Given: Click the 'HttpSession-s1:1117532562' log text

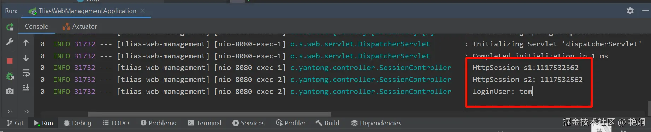Looking at the screenshot, I should [526, 68].
